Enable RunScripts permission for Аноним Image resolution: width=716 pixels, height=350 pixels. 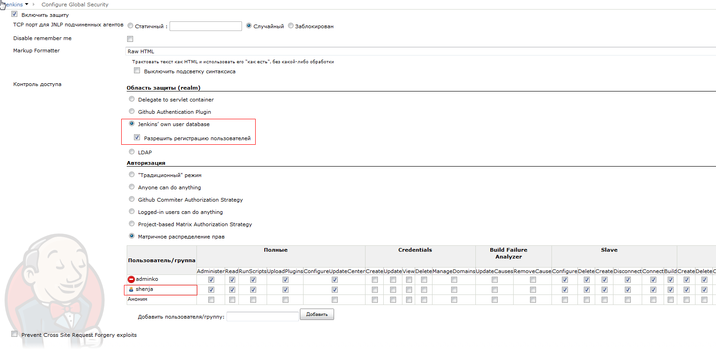[253, 300]
